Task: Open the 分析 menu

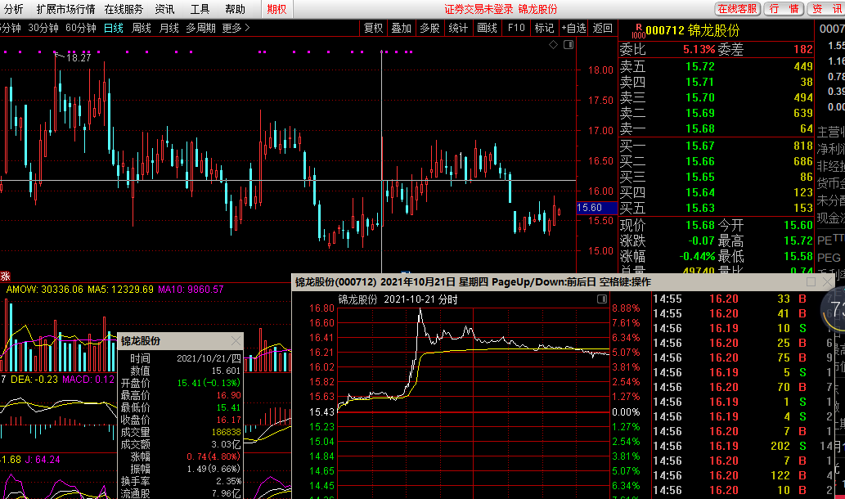Action: coord(13,9)
